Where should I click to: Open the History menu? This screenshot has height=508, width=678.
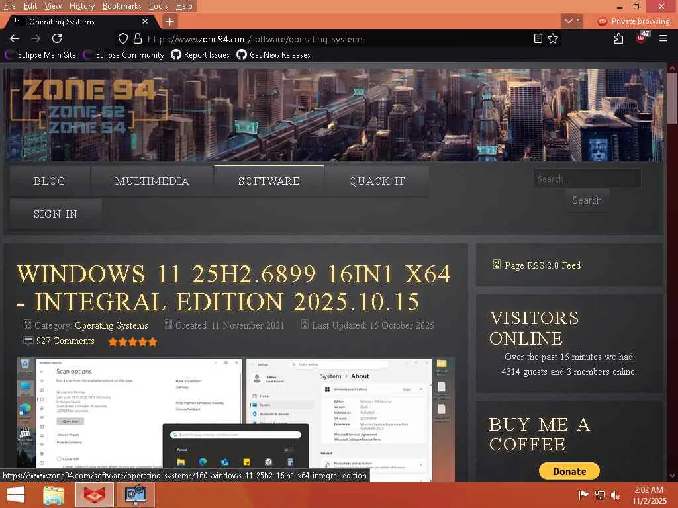81,6
